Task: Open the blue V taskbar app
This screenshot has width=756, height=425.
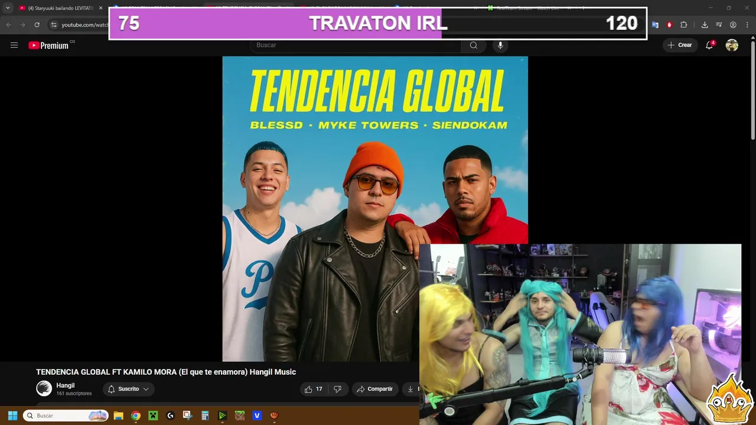Action: click(257, 416)
